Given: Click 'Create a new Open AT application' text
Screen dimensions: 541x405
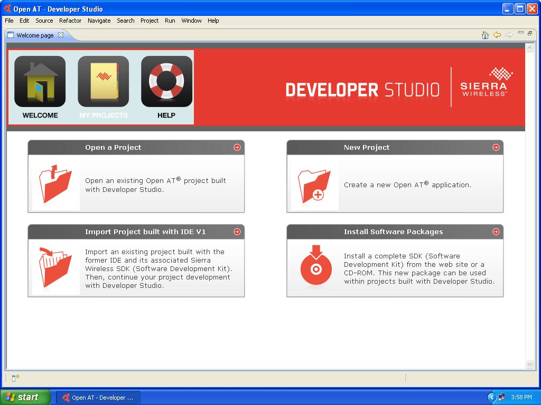Looking at the screenshot, I should point(407,185).
